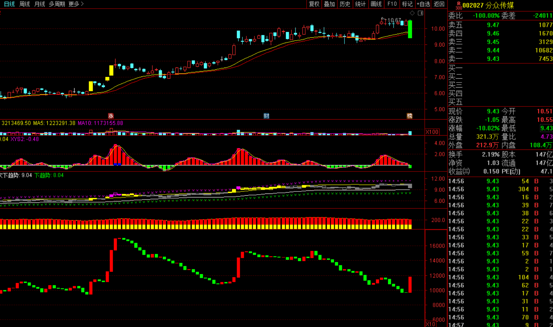The width and height of the screenshot is (553, 327).
Task: Switch to the 周线 weekly chart tab
Action: 25,4
